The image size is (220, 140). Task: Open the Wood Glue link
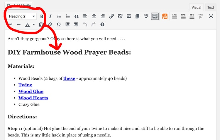31,92
